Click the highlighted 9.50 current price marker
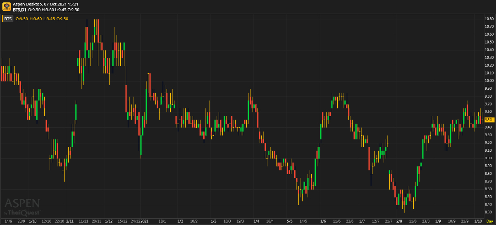This screenshot has width=496, height=225. point(489,120)
